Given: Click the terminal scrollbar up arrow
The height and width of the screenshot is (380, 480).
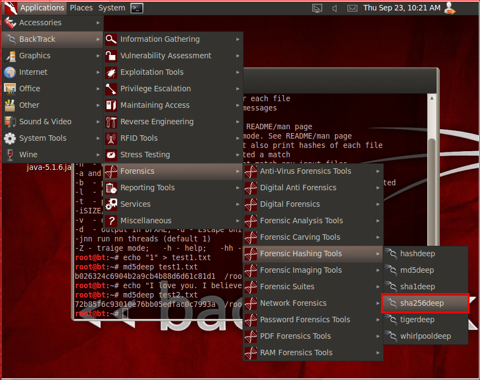Looking at the screenshot, I should pyautogui.click(x=432, y=98).
